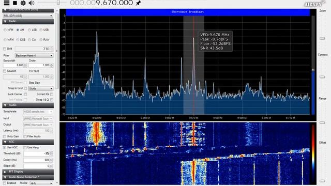The height and width of the screenshot is (186, 331).
Task: Click the SNR:43.5dB readout
Action: coord(212,48)
